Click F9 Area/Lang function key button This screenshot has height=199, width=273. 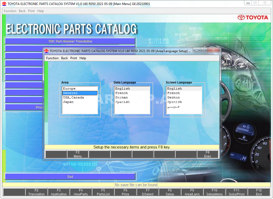tap(192, 192)
